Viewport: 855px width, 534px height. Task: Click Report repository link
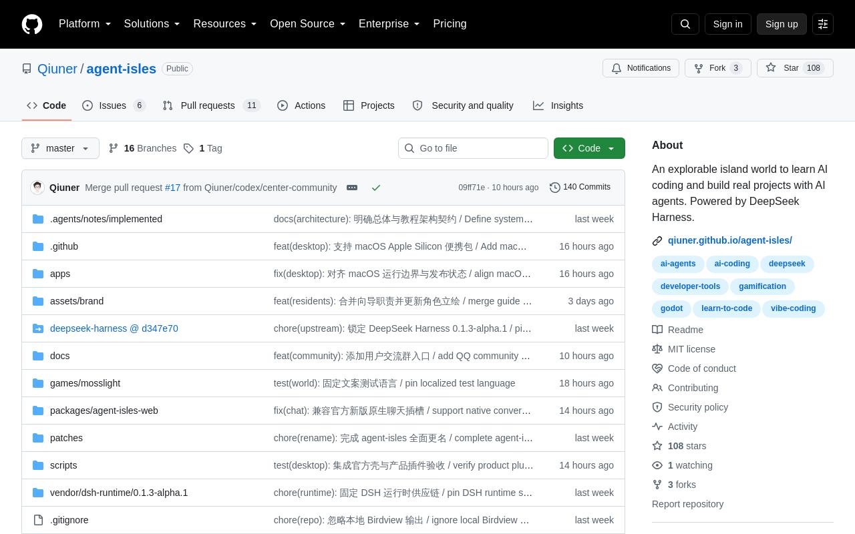687,504
